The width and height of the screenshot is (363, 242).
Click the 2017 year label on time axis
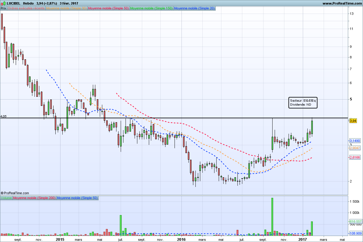point(303,239)
